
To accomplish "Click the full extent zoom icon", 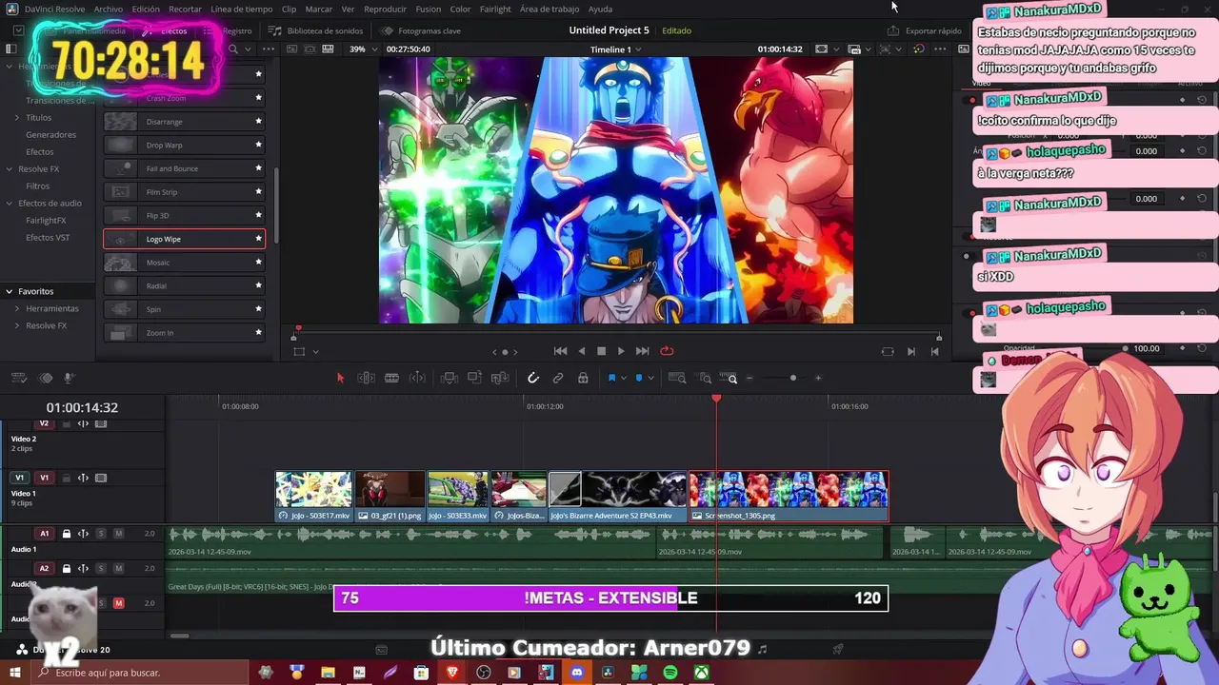I will 677,378.
